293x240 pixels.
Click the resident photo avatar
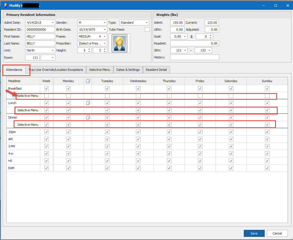(x=119, y=43)
